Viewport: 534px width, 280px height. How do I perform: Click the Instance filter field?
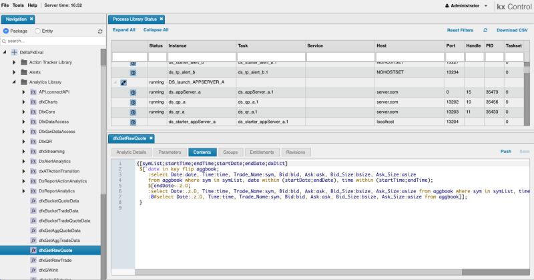[x=202, y=57]
